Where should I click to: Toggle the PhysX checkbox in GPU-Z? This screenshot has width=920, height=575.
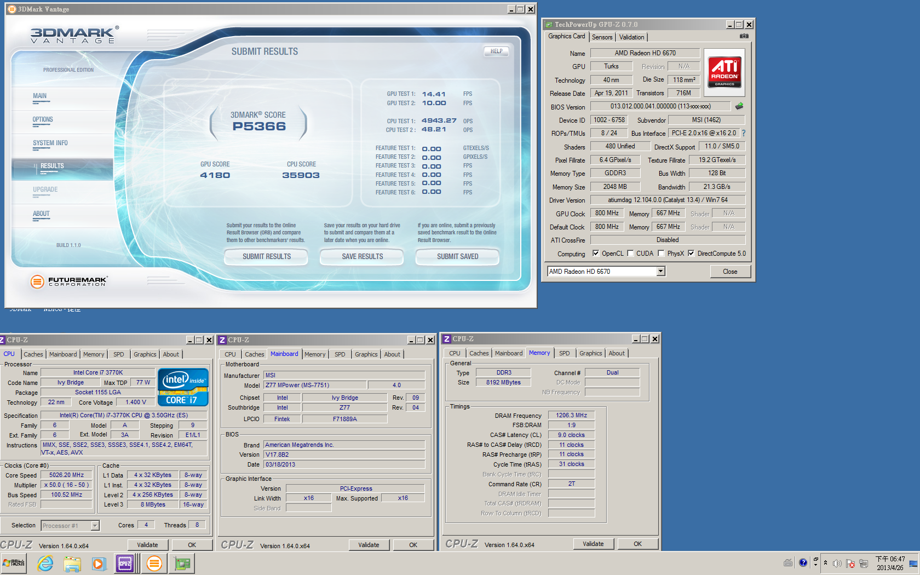tap(661, 253)
